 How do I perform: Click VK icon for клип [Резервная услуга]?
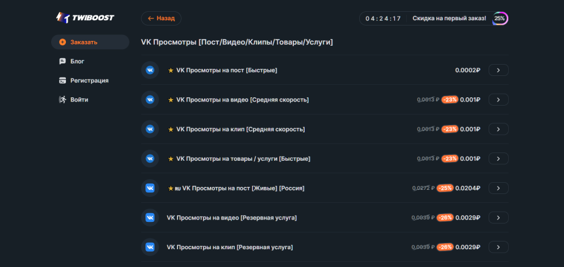(150, 247)
